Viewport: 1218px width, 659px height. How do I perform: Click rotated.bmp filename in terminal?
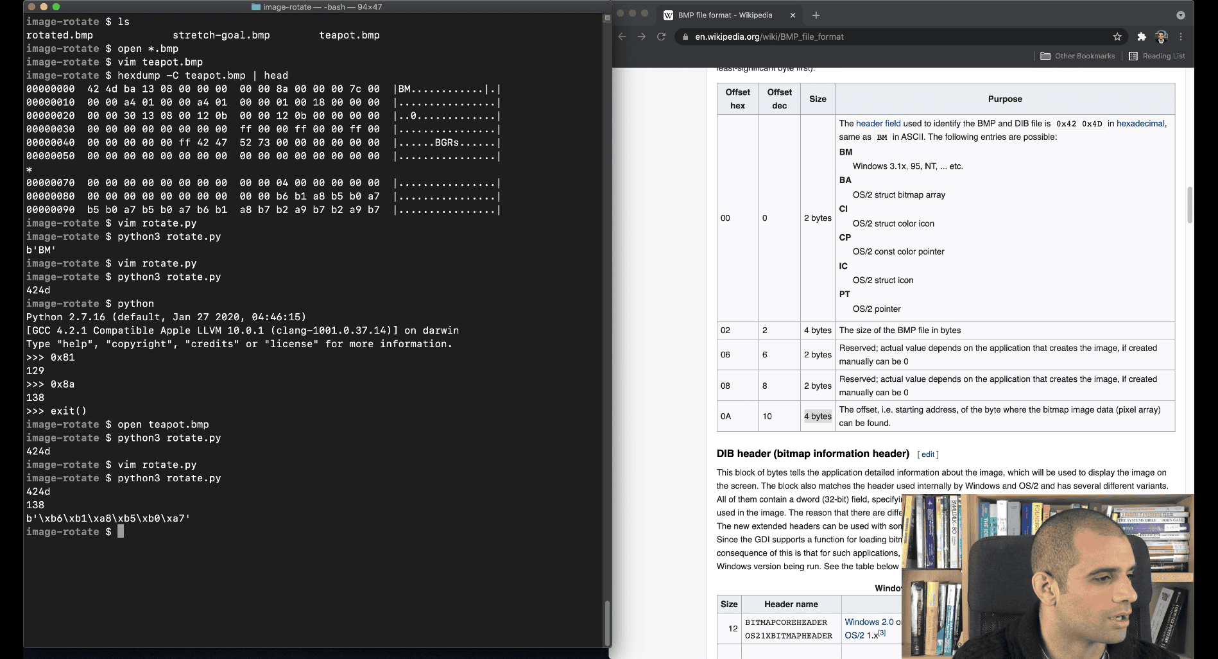[60, 35]
